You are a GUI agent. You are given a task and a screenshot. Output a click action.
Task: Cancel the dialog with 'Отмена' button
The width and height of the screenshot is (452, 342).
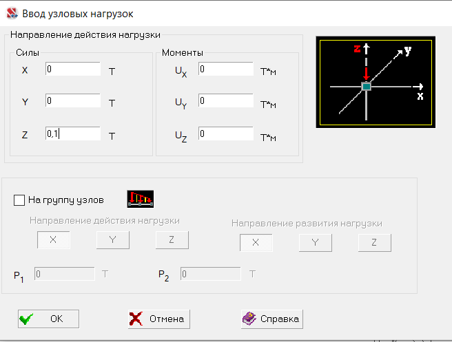click(x=159, y=319)
